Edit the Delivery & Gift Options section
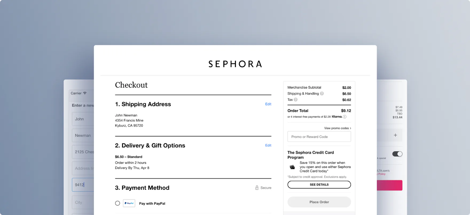This screenshot has height=215, width=470. pyautogui.click(x=268, y=145)
